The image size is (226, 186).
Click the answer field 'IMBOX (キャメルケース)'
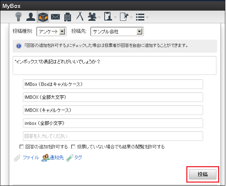(113, 110)
